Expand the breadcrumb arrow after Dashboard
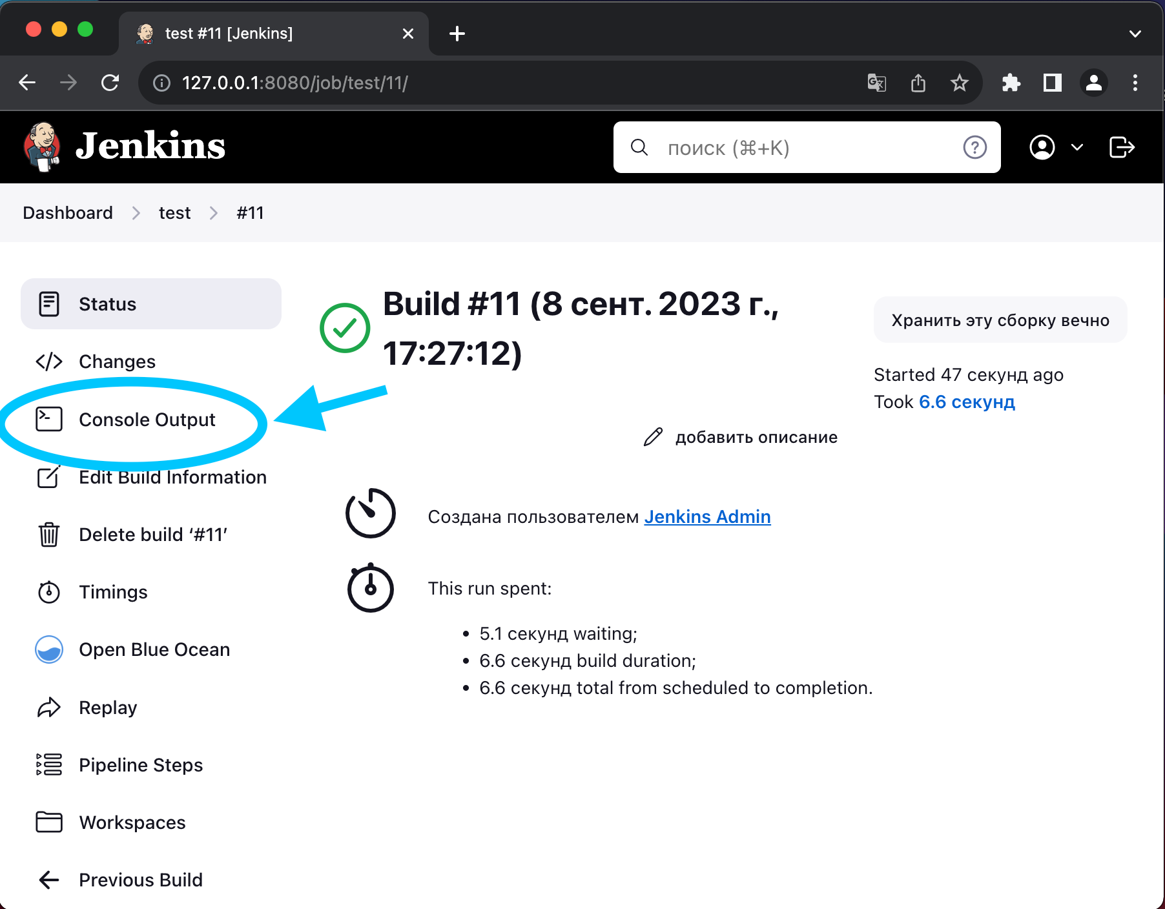 136,213
